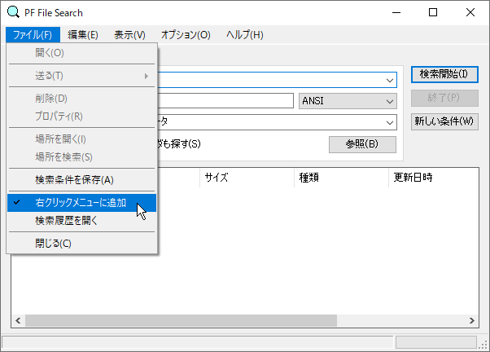The image size is (490, 352).
Task: Expand the 送る(T) submenu arrow
Action: pos(146,76)
